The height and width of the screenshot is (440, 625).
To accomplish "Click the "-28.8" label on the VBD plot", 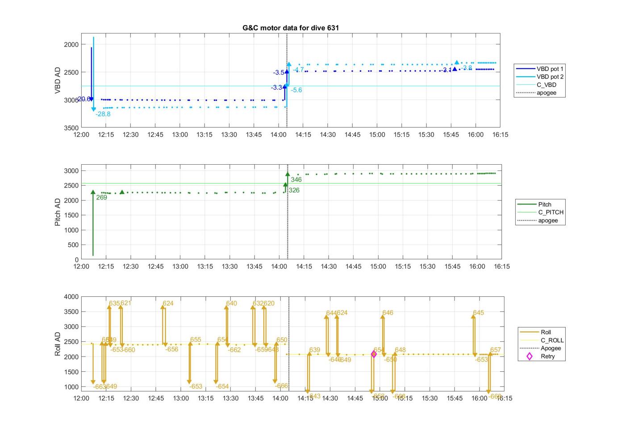I will 103,114.
